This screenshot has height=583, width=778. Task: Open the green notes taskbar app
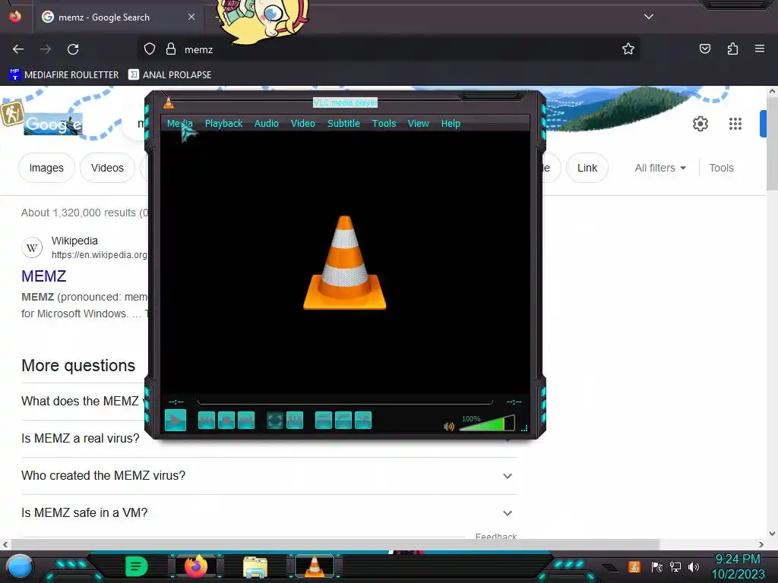point(137,566)
